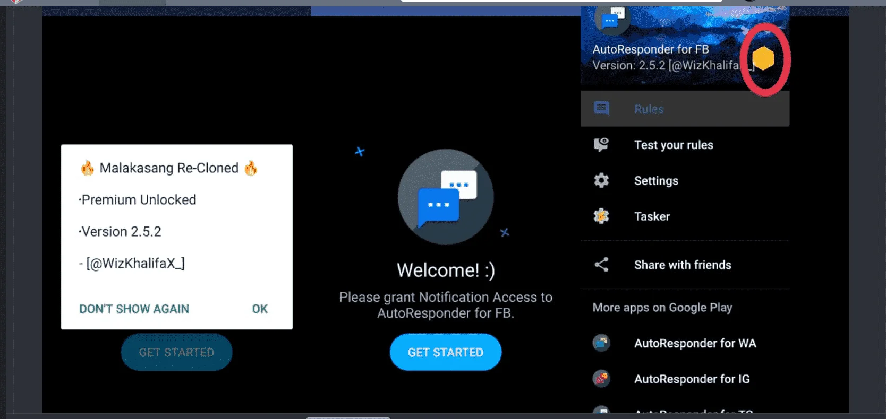Select Rules in the navigation drawer
The image size is (886, 419).
pos(685,109)
